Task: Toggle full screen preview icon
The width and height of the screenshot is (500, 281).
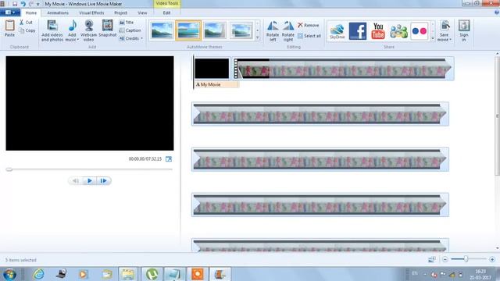Action: 169,159
